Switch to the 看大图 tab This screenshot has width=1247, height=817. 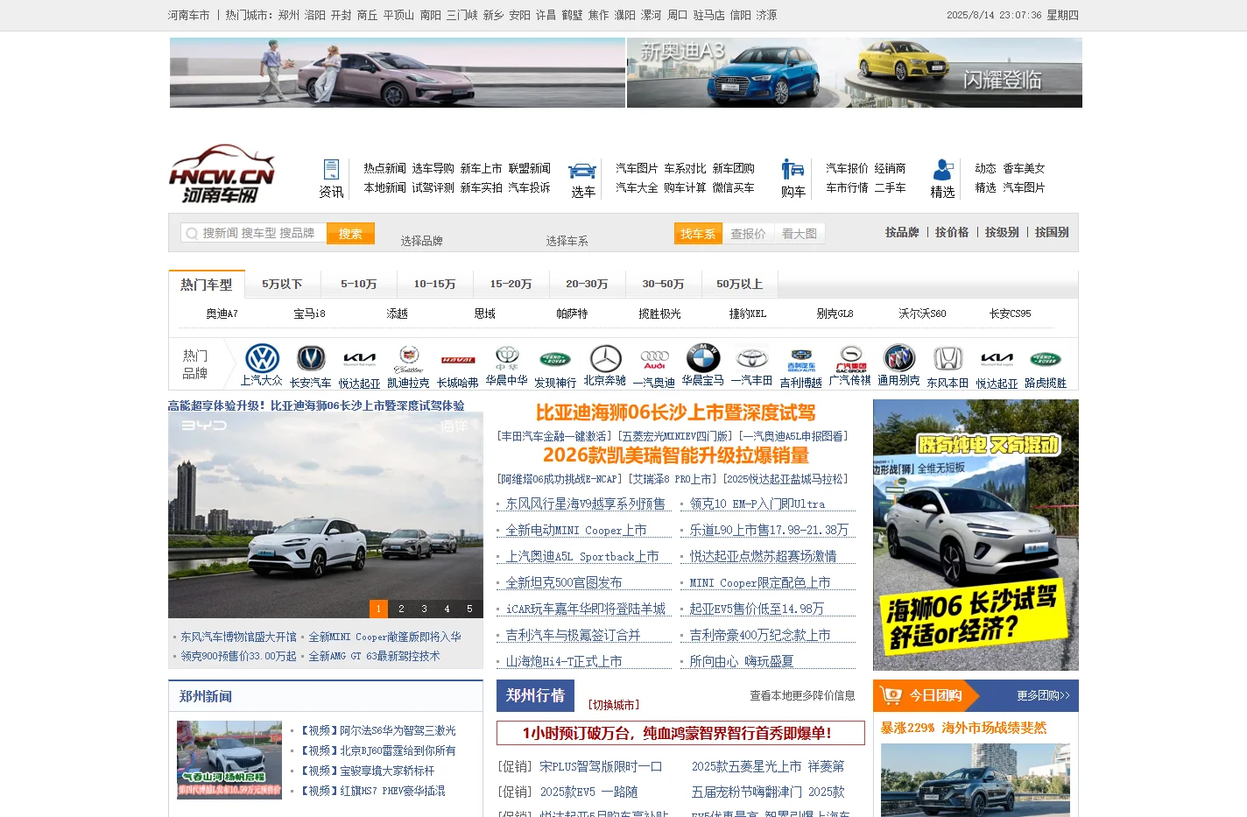click(x=800, y=234)
